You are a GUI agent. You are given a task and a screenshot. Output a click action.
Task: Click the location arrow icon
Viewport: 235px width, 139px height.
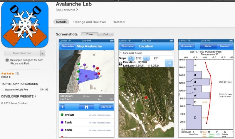click(62, 107)
